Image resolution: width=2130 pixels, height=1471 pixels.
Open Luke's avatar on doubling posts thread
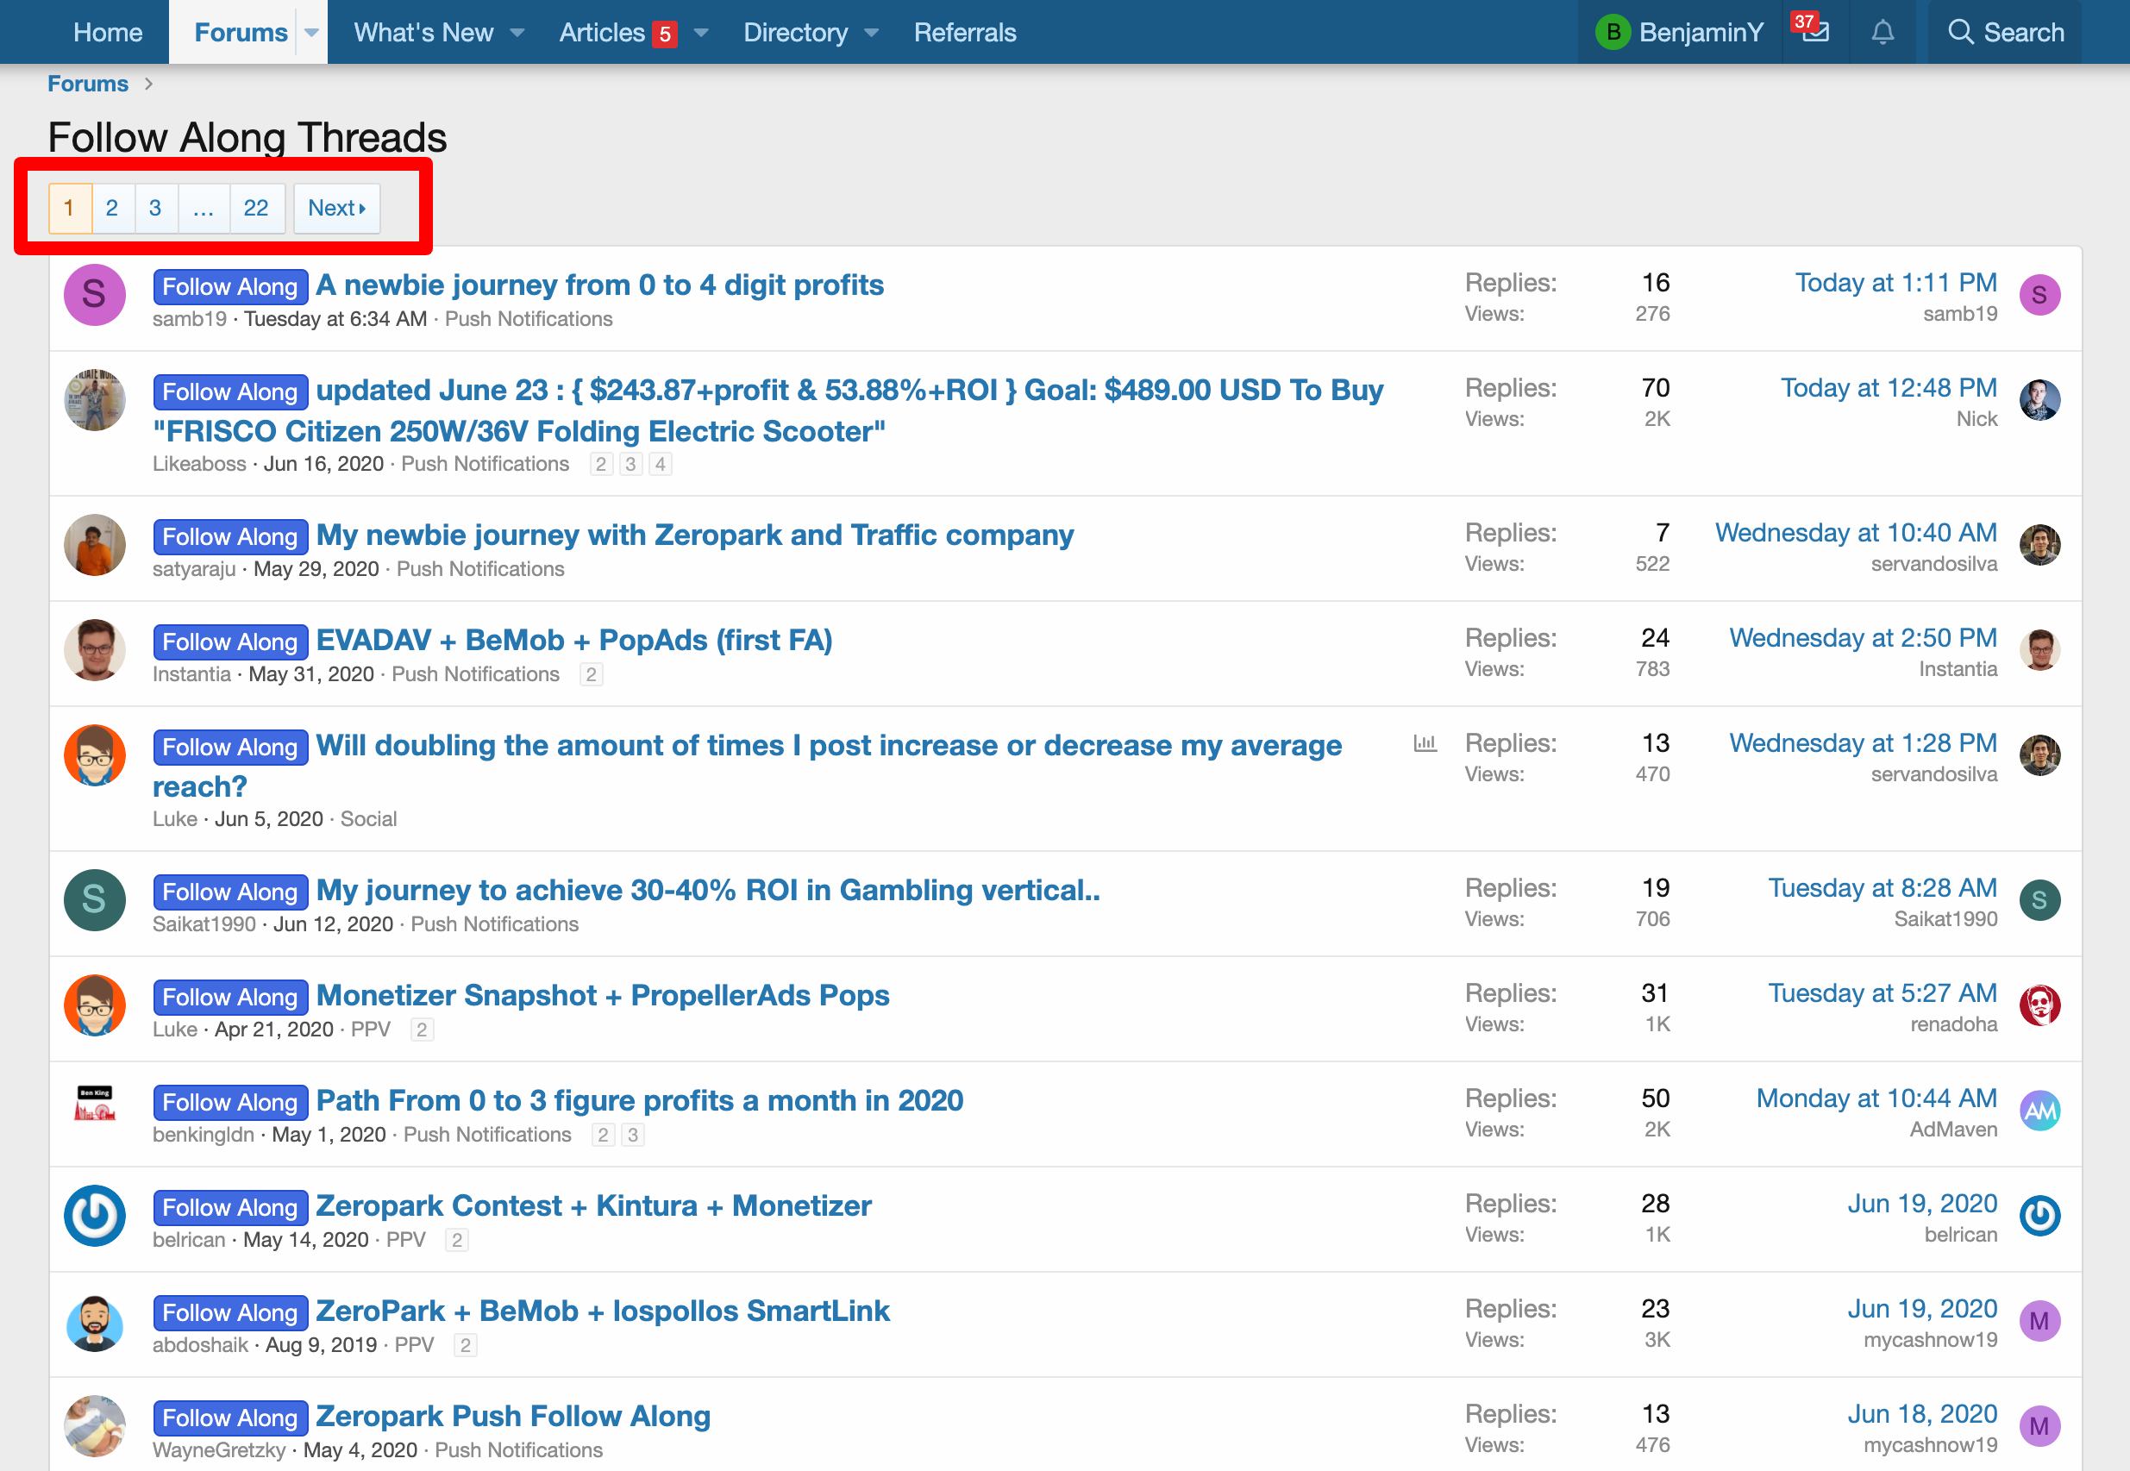tap(94, 754)
